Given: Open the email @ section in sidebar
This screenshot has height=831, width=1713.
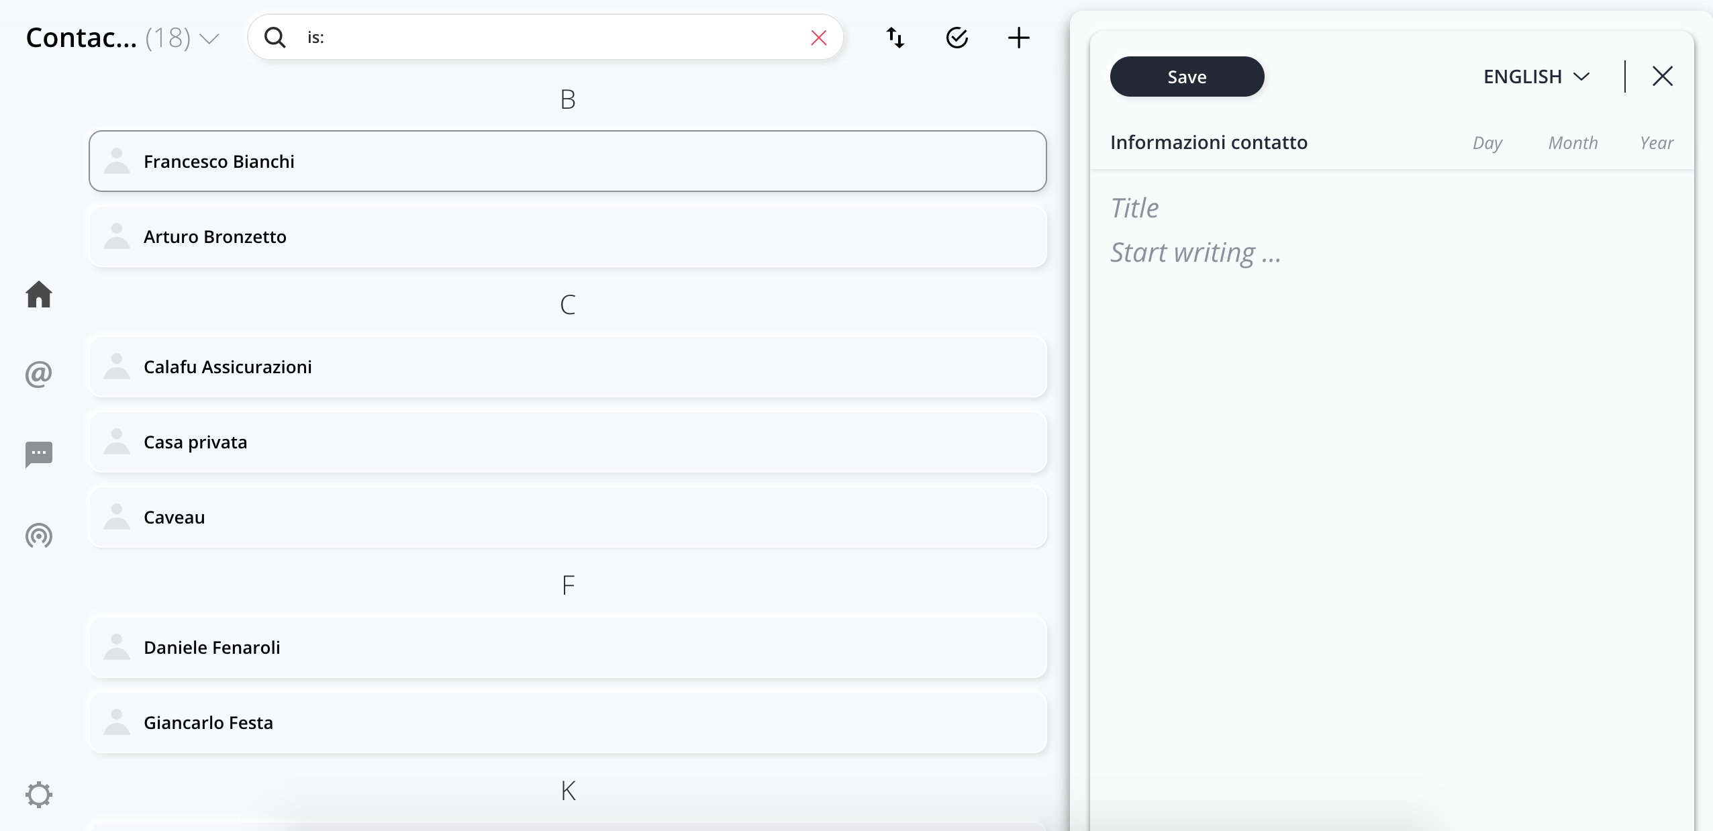Looking at the screenshot, I should 39,374.
